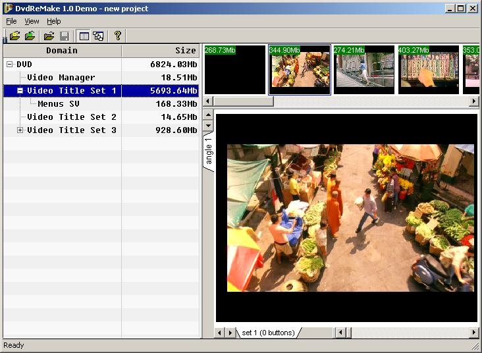Select the Video Title Set 2 item
The height and width of the screenshot is (353, 482).
[72, 117]
